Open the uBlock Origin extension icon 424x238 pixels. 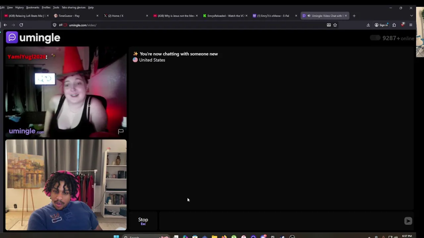pyautogui.click(x=402, y=25)
